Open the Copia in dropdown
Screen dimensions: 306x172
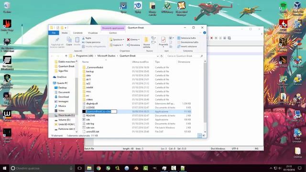point(117,45)
